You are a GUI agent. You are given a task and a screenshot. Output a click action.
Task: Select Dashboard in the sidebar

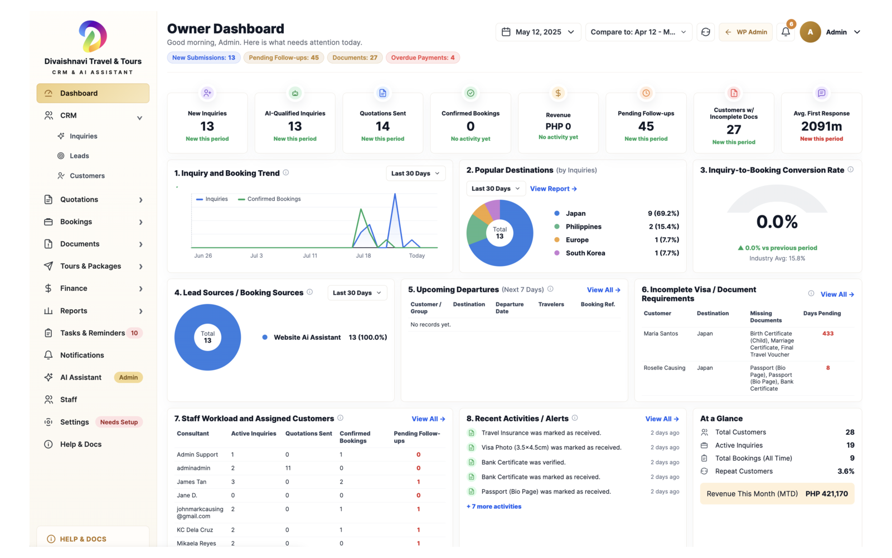93,93
